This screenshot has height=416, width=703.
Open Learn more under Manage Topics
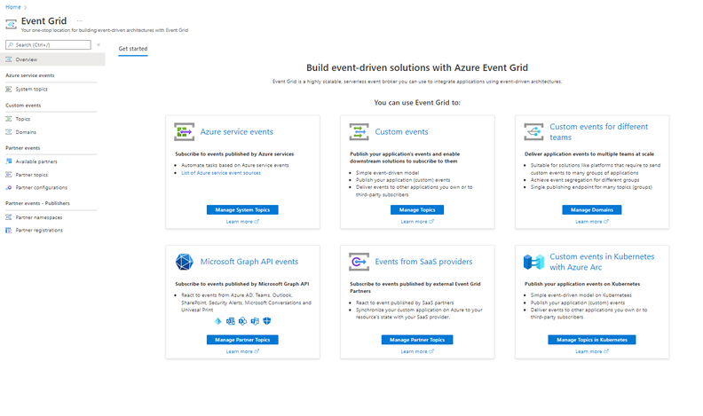tap(417, 222)
